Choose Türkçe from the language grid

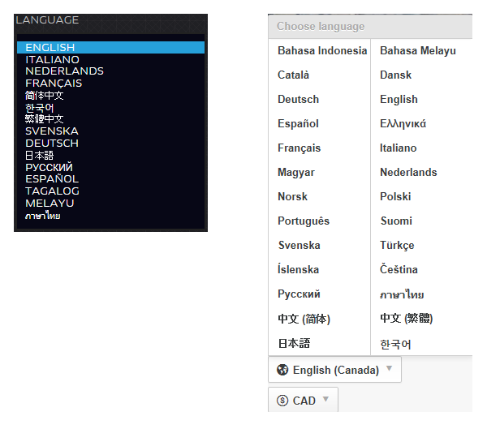[x=397, y=245]
